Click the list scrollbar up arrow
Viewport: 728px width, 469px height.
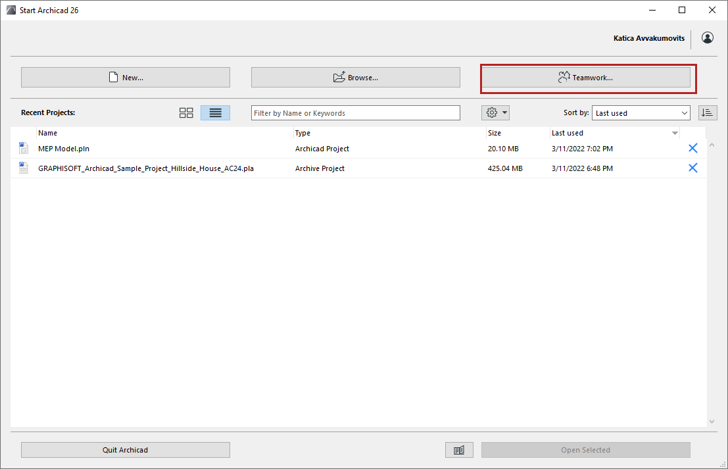(712, 145)
